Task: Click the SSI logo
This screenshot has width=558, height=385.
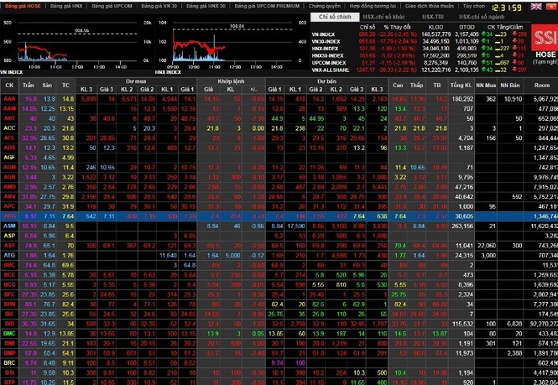Action: [x=545, y=38]
